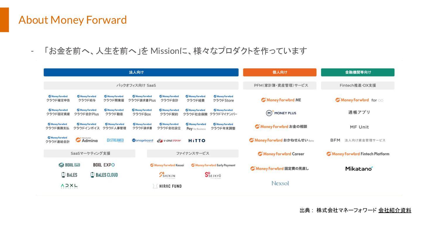The image size is (439, 247).
Task: Select the BALES CLOUD logo
Action: coord(104,175)
